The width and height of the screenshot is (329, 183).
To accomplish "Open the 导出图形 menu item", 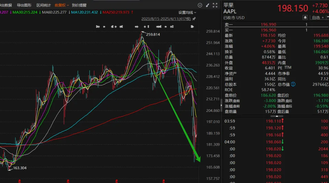I will point(24,5).
